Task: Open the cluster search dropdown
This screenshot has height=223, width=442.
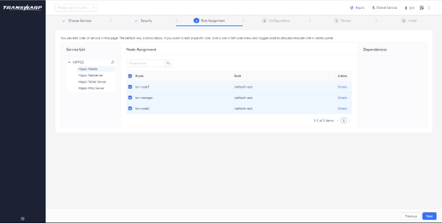Action: pyautogui.click(x=76, y=7)
